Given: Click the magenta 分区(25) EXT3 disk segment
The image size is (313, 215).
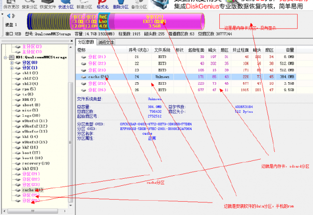Looking at the screenshot, I should click(154, 21).
